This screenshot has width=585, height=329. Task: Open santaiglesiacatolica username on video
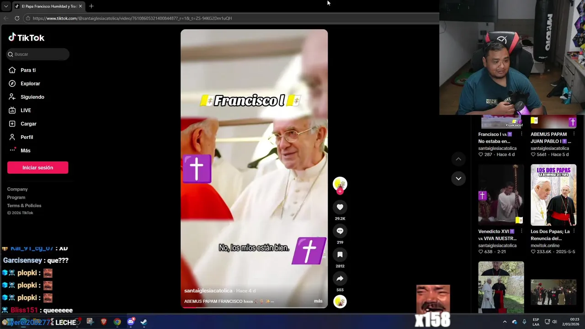[x=208, y=291]
